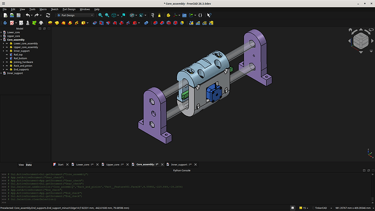Undo the last action
Screen dimensions: 375x211
point(28,15)
